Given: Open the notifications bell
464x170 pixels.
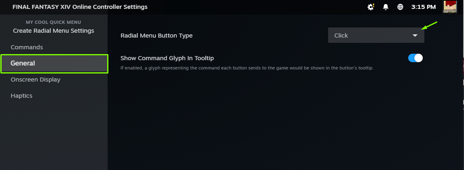Looking at the screenshot, I should [x=386, y=7].
